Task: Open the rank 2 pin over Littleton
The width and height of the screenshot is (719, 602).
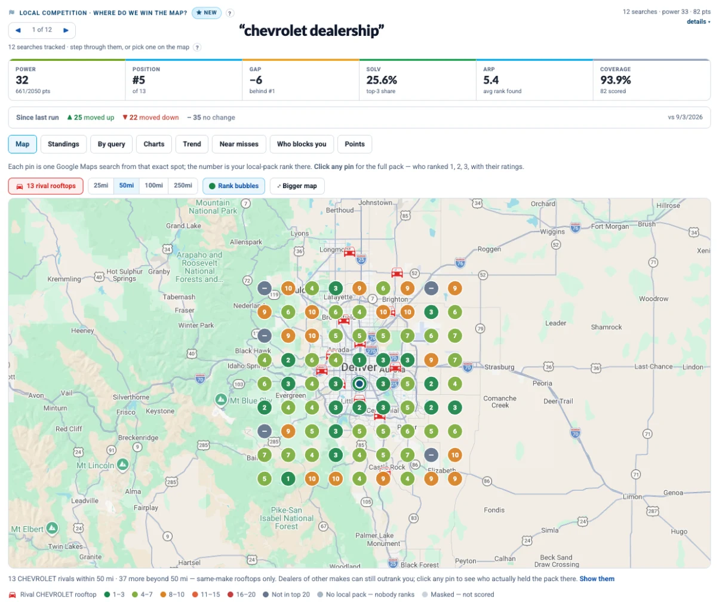Action: 359,408
